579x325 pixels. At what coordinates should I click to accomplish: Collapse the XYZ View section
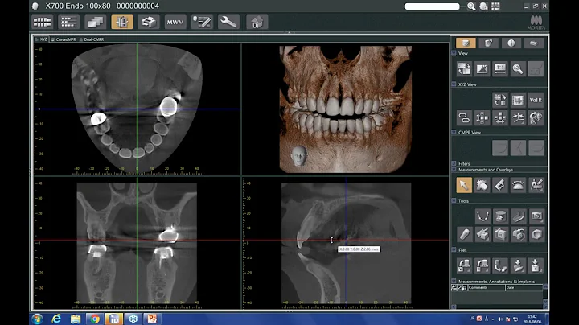(454, 84)
